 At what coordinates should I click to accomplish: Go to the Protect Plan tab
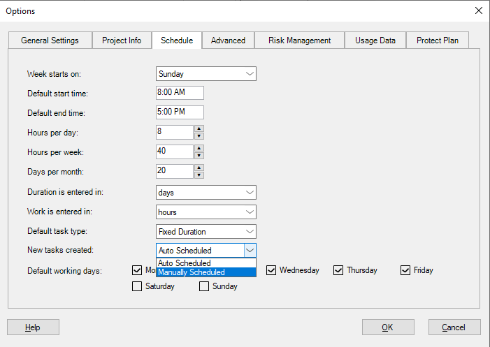pyautogui.click(x=437, y=40)
